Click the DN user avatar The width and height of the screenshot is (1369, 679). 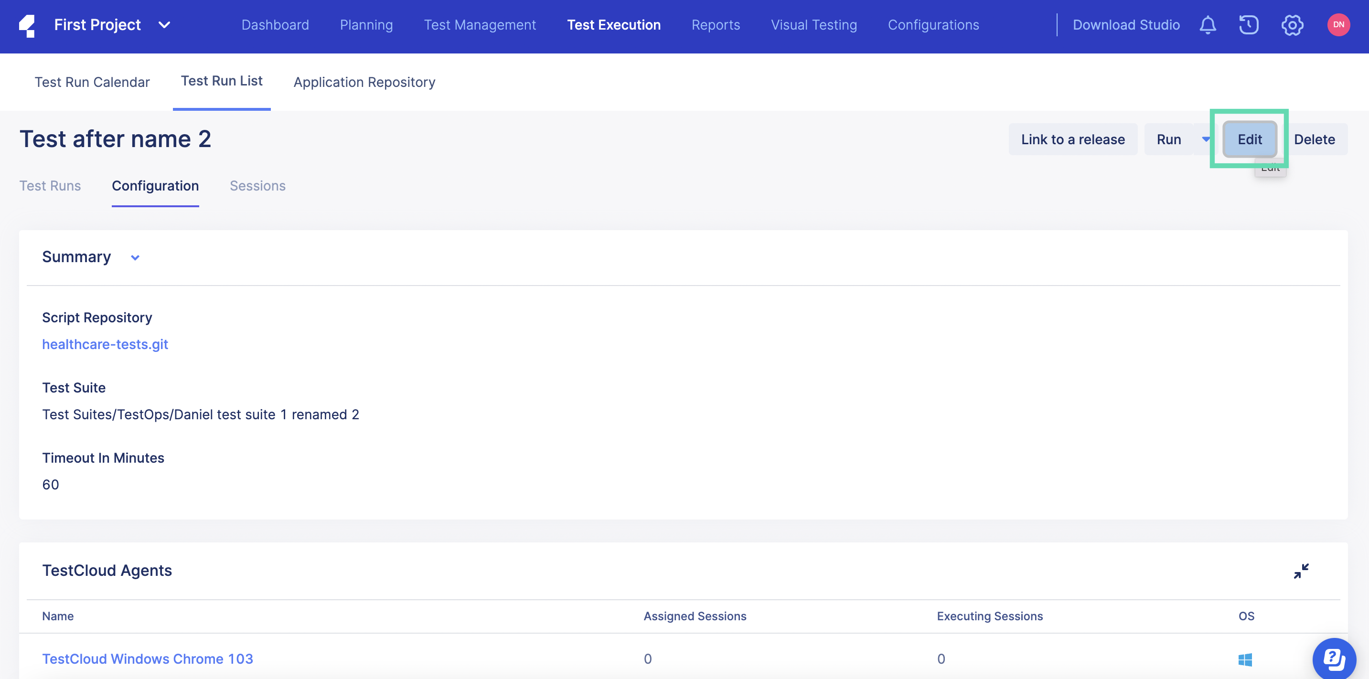1338,25
